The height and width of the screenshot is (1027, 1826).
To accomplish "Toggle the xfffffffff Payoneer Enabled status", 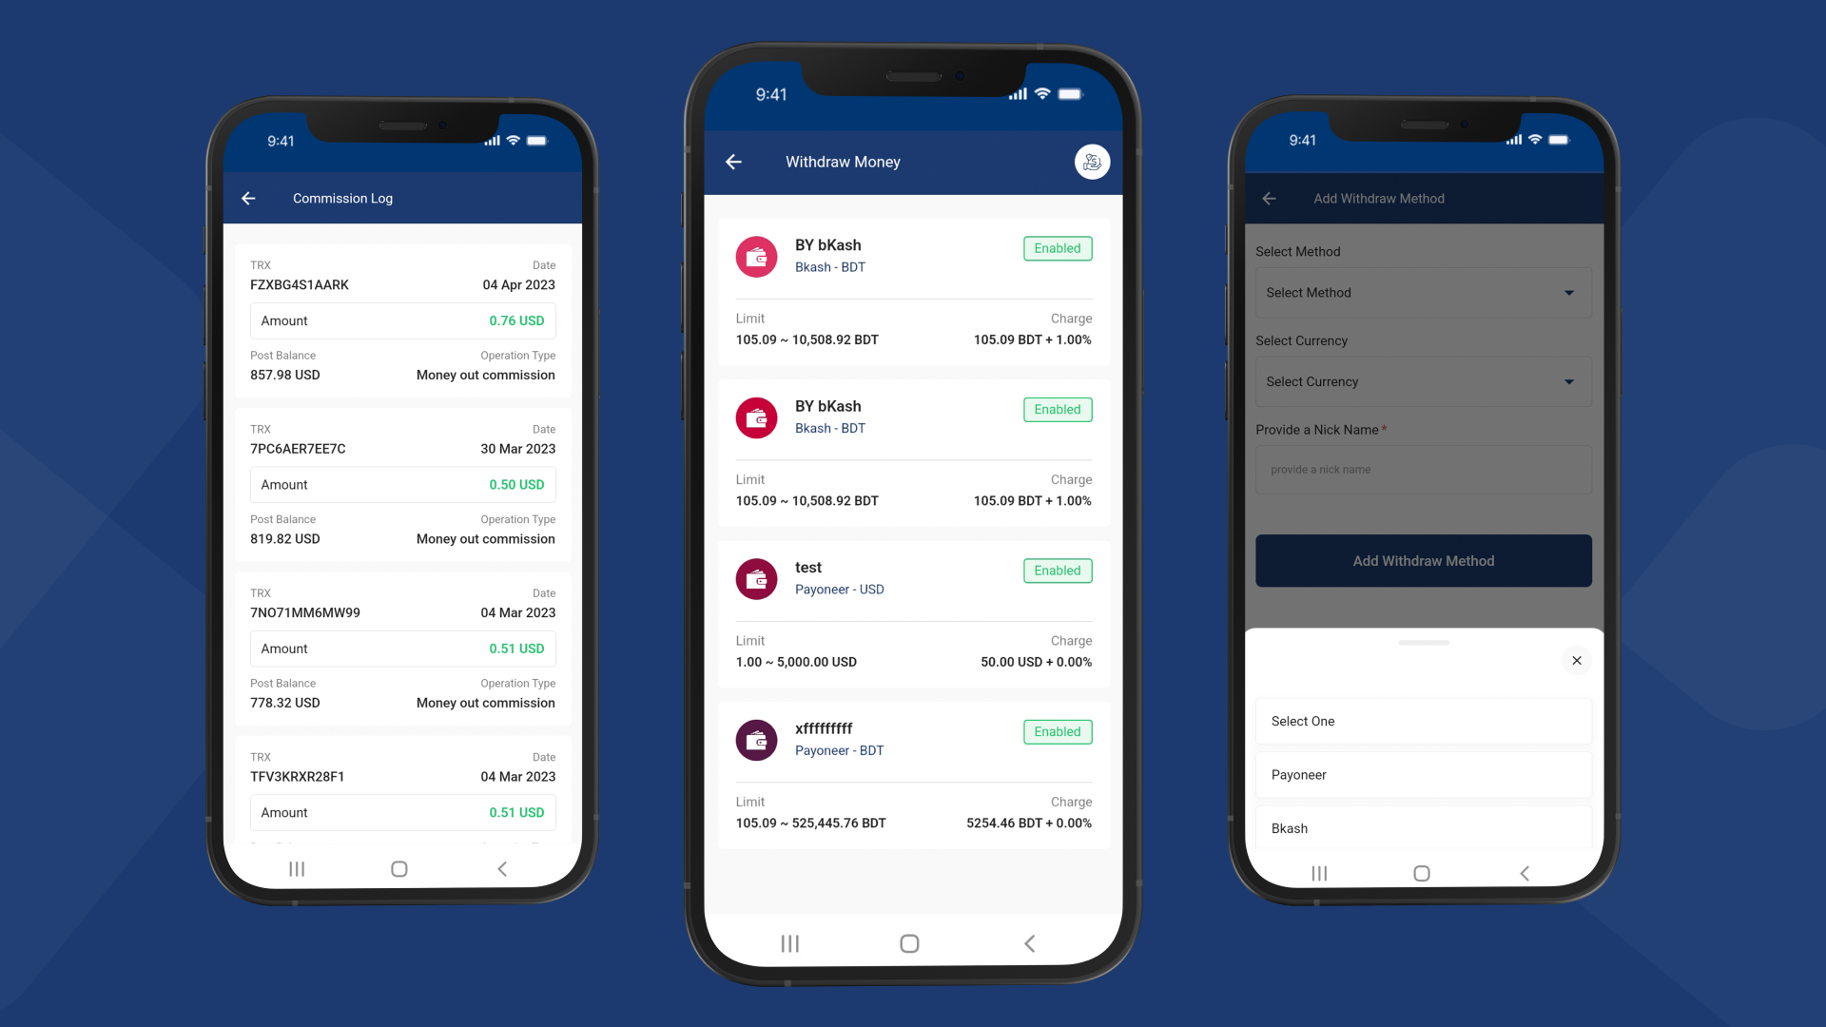I will 1056,731.
